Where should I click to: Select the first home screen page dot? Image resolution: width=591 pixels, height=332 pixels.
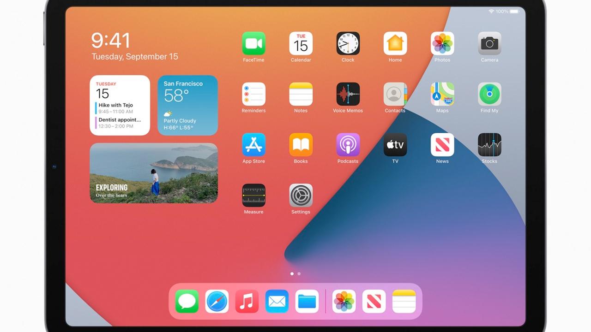292,274
